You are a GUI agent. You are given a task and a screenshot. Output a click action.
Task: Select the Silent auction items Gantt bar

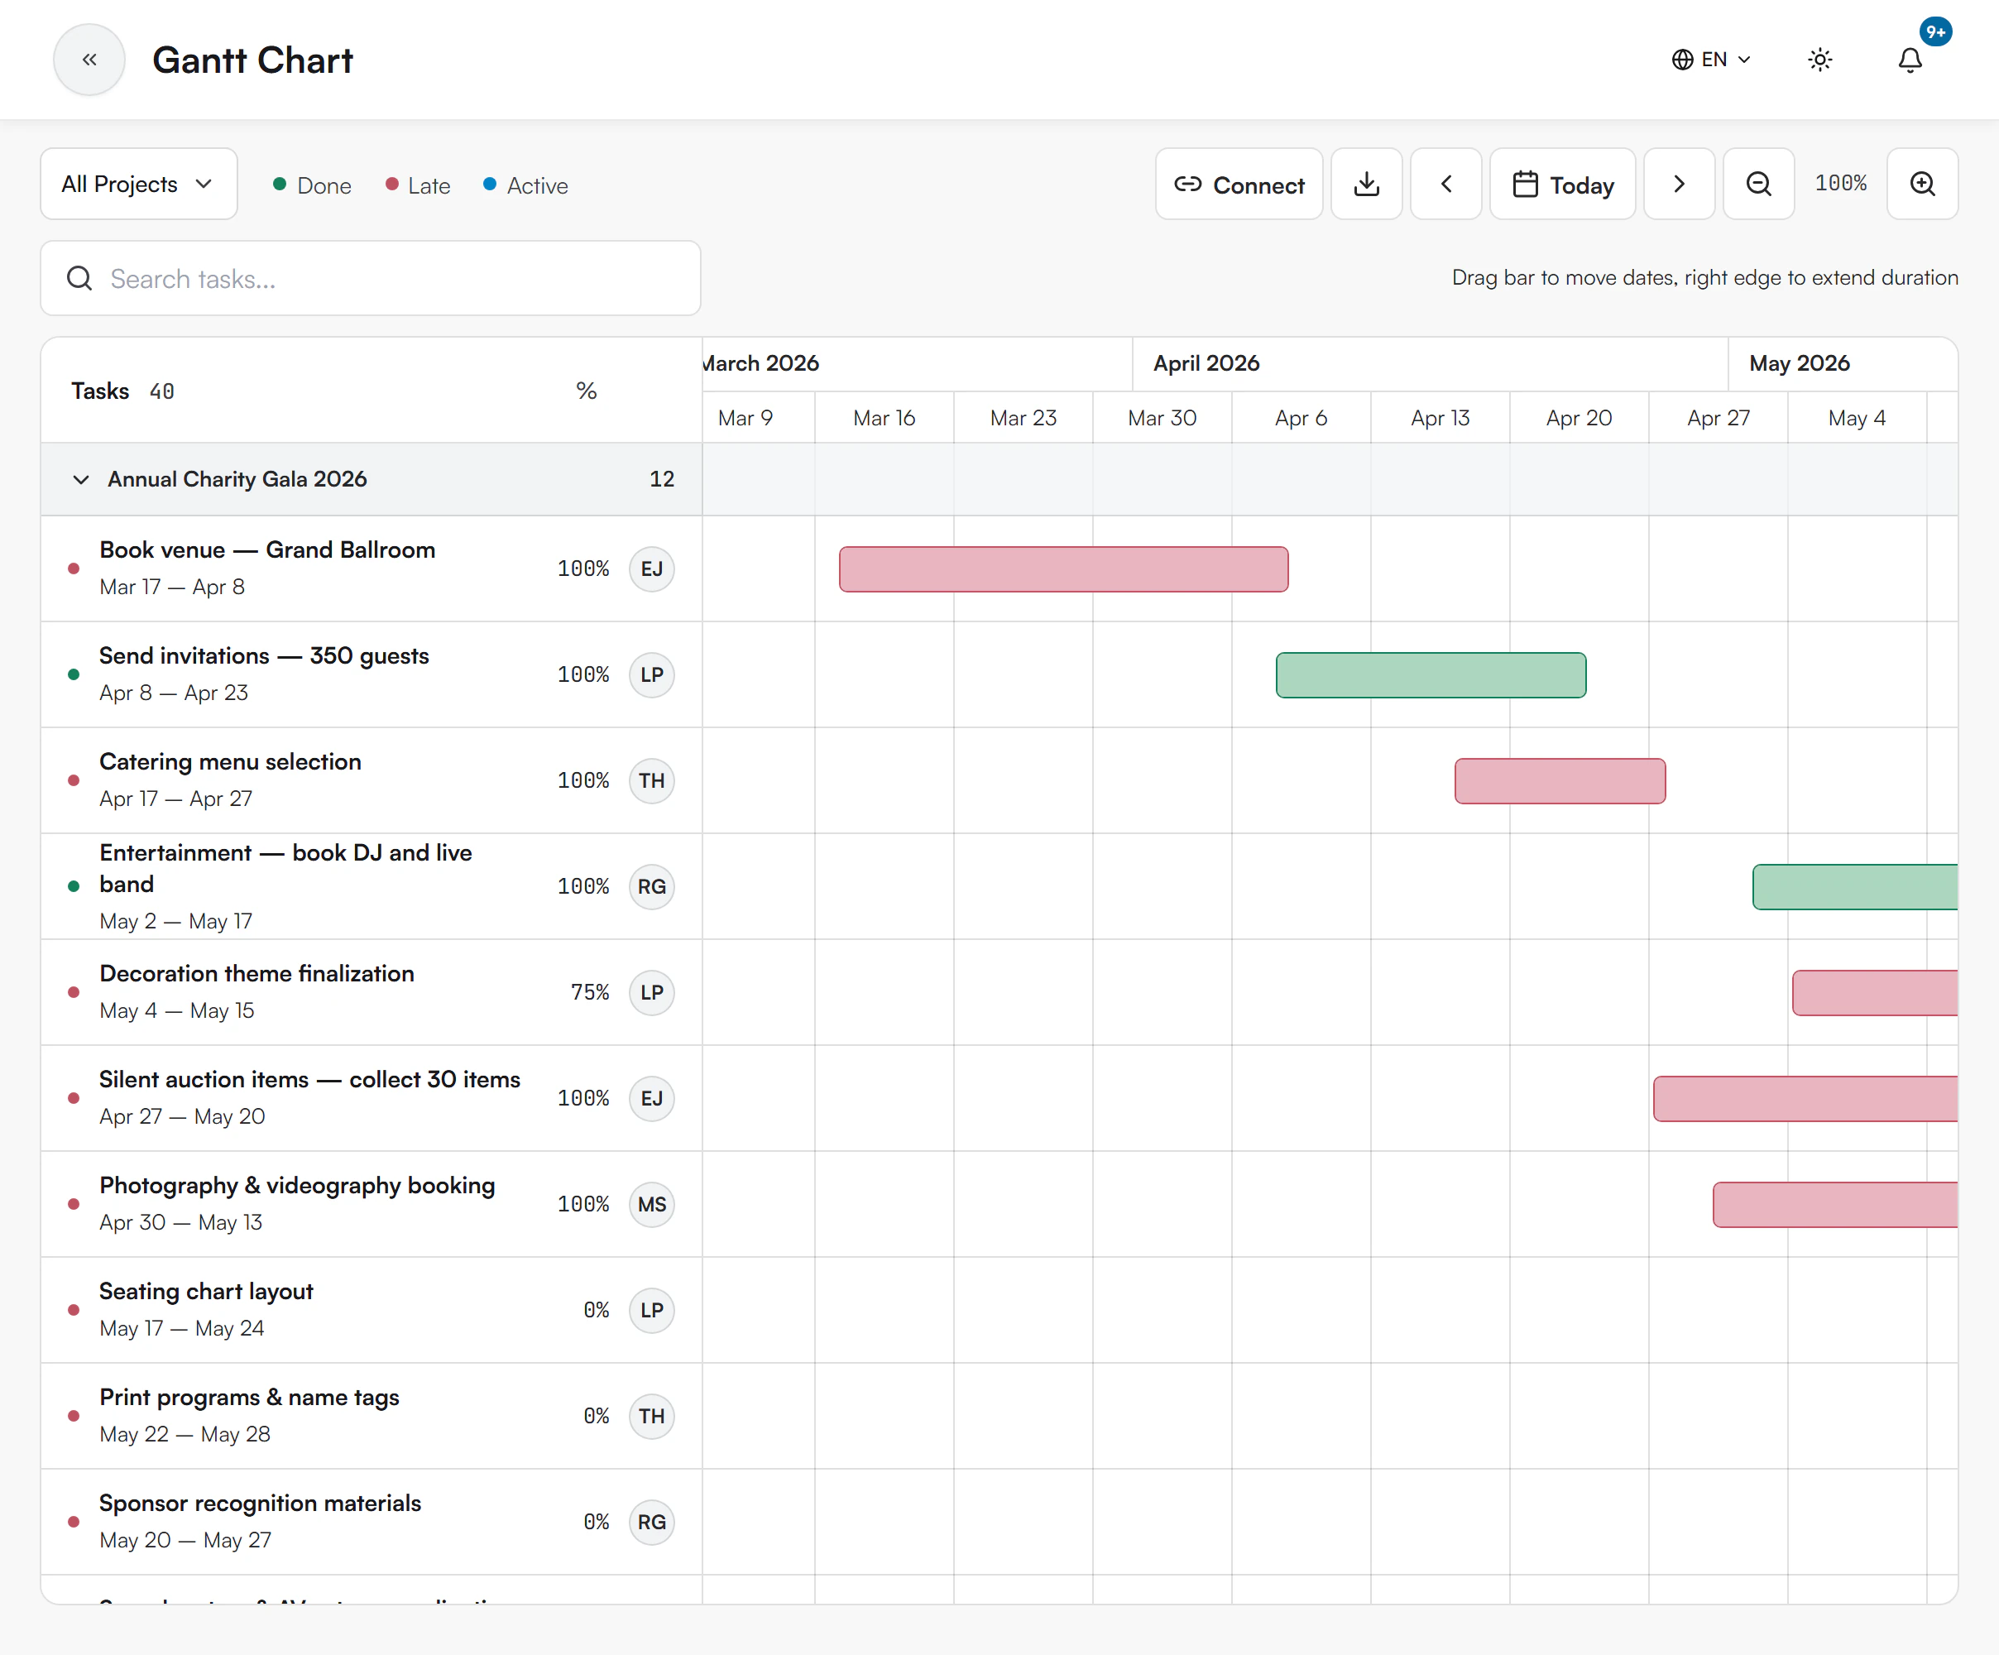coord(1805,1099)
